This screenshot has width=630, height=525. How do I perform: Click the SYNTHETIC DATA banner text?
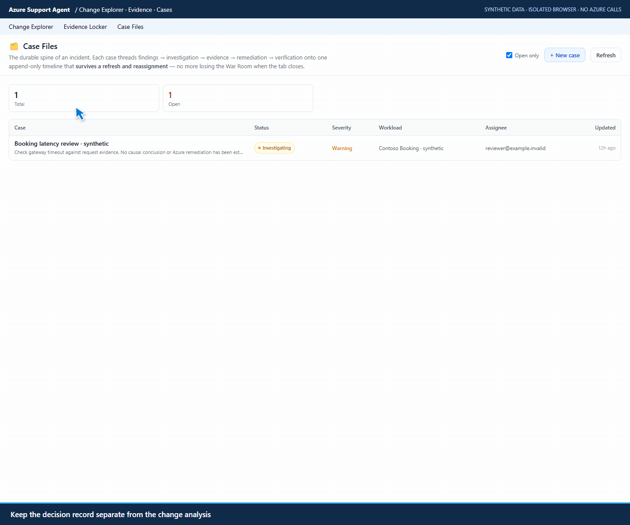(553, 10)
